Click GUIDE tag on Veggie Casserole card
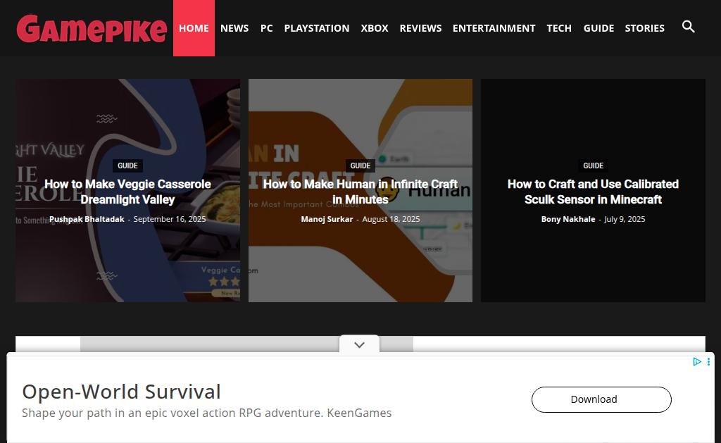 click(x=128, y=166)
